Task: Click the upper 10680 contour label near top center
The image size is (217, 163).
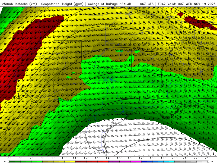Action: [113, 26]
